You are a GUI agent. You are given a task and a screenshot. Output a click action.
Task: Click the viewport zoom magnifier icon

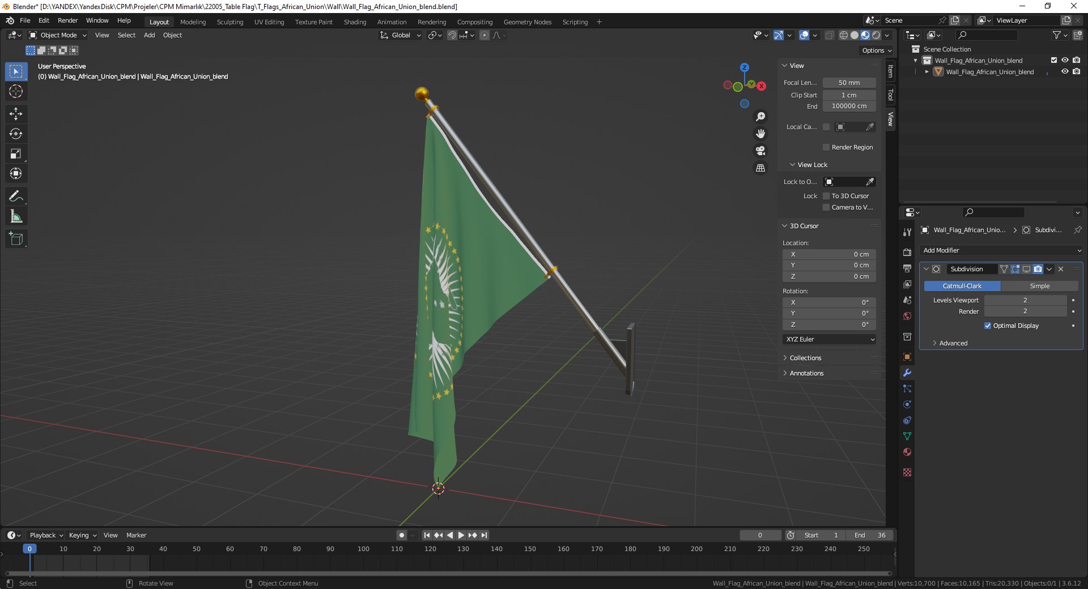point(760,117)
